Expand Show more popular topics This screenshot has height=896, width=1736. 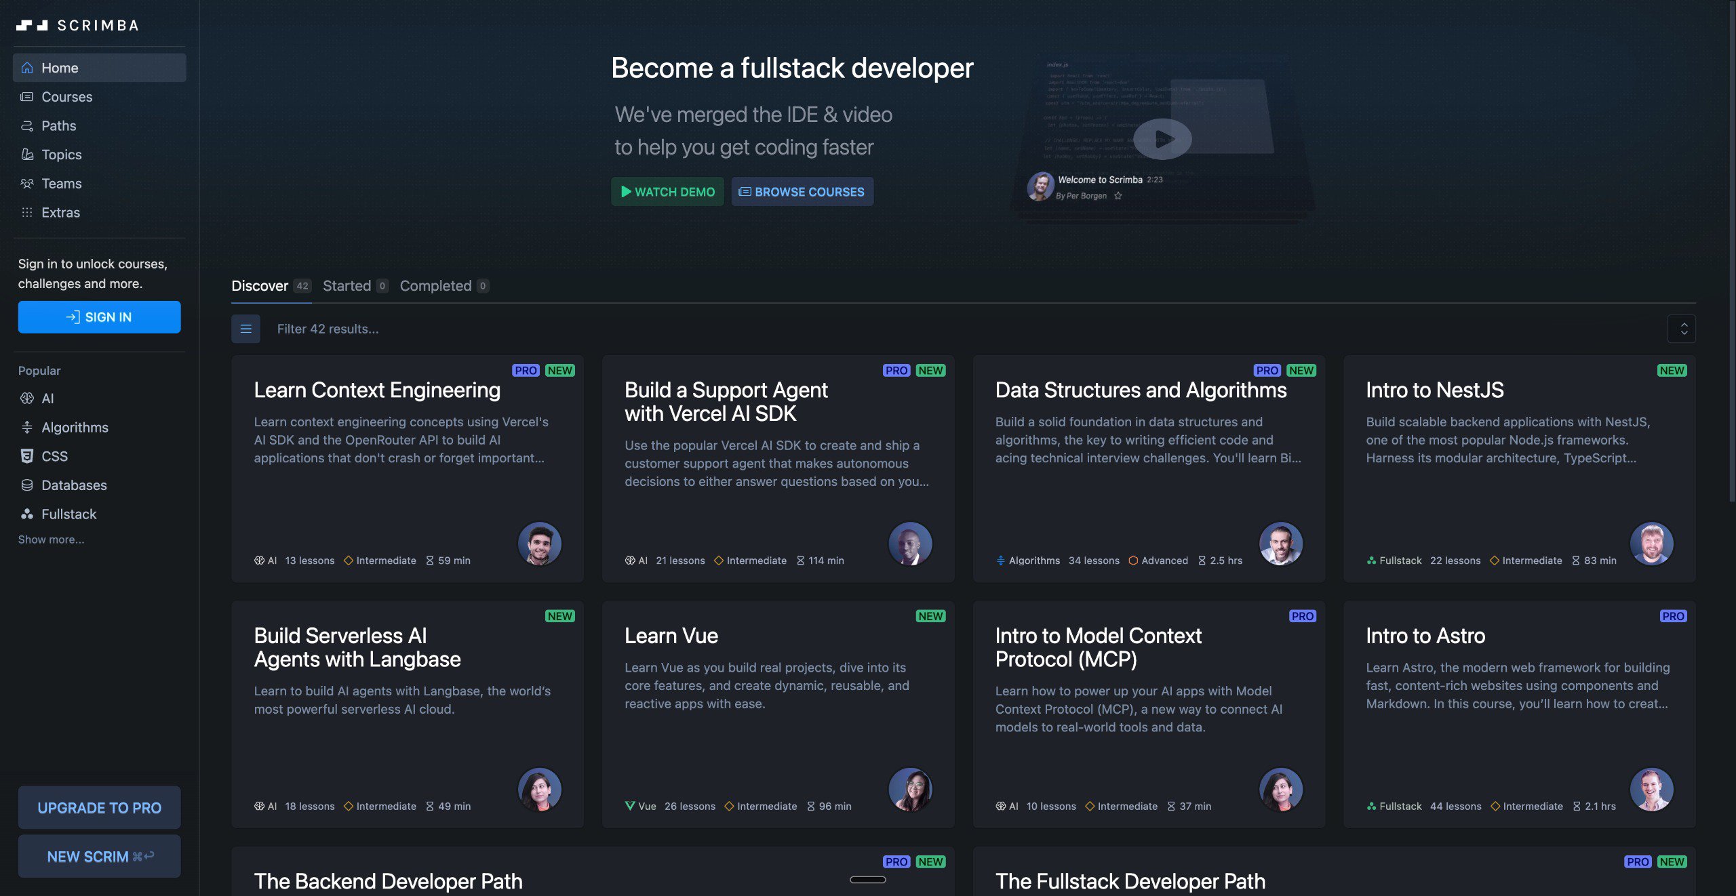[x=51, y=539]
